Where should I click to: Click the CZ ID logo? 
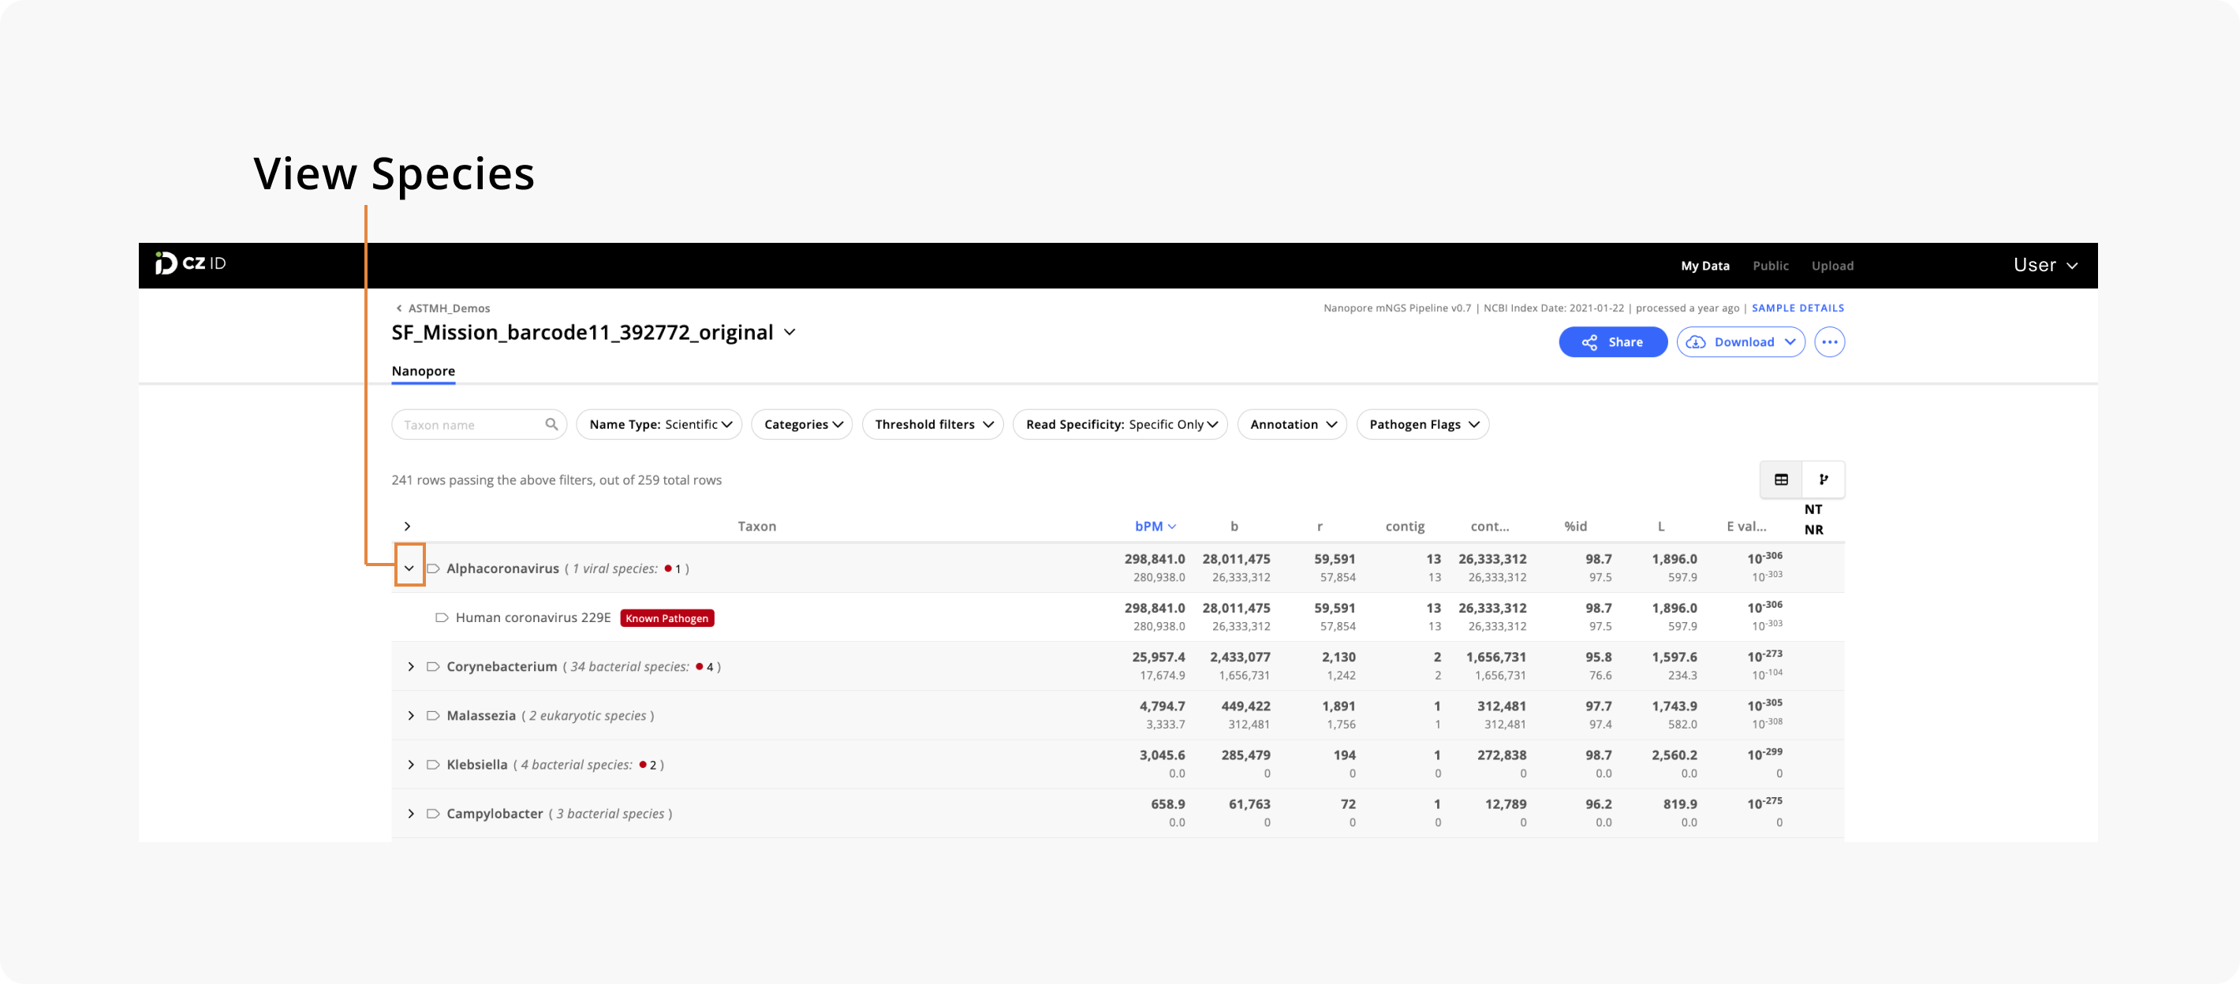click(x=190, y=263)
